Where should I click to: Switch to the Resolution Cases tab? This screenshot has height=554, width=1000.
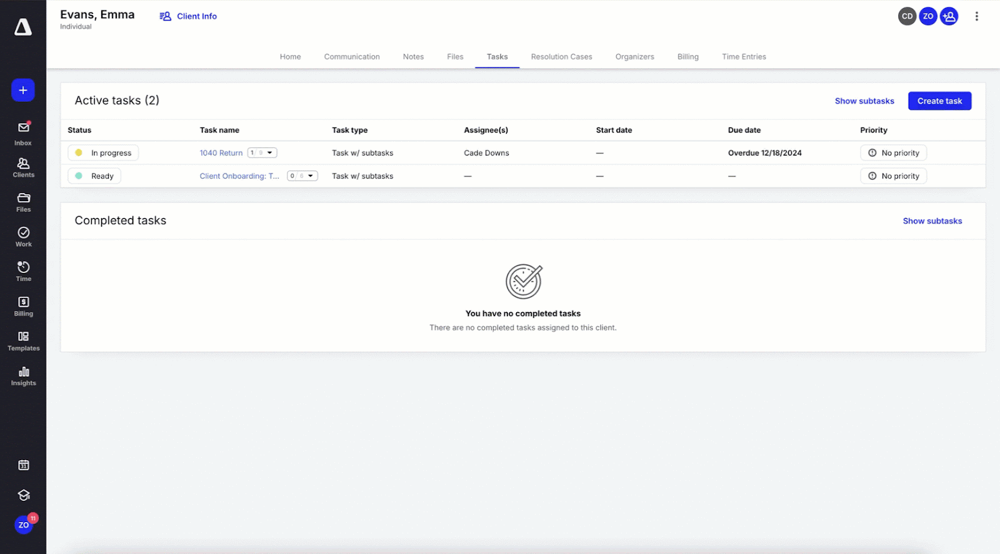click(561, 57)
